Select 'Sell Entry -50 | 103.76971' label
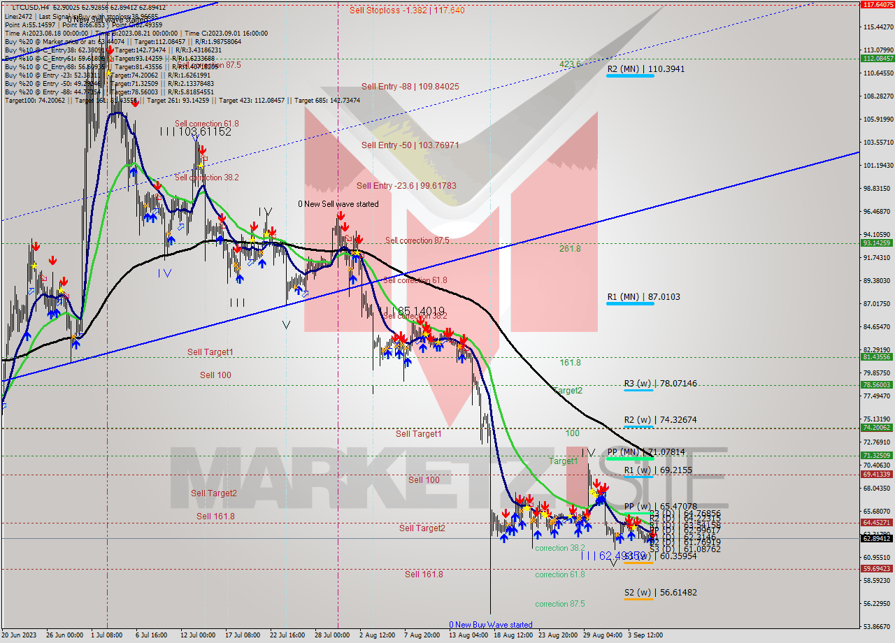 (410, 145)
